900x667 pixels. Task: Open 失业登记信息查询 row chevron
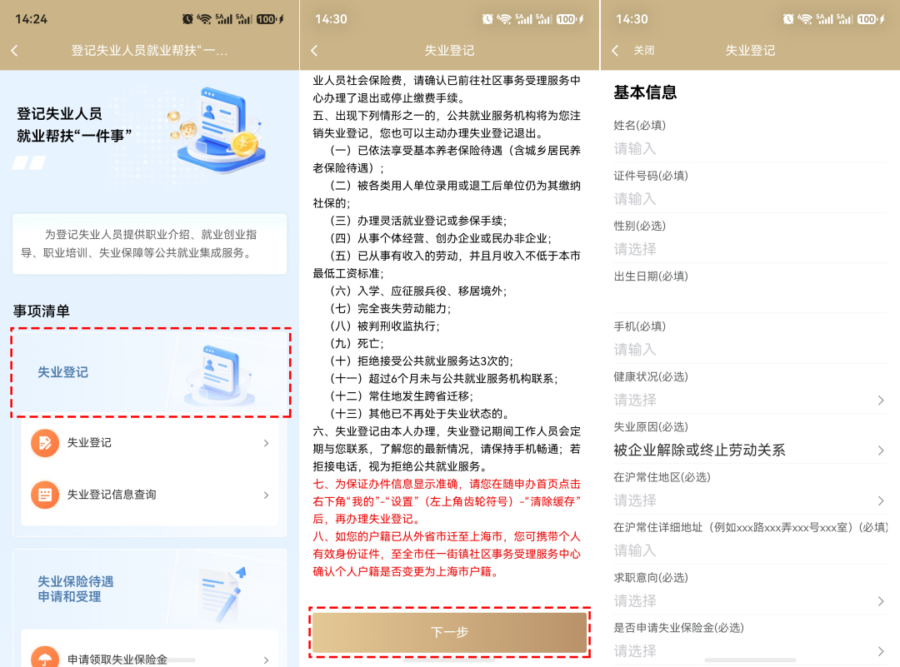click(266, 495)
